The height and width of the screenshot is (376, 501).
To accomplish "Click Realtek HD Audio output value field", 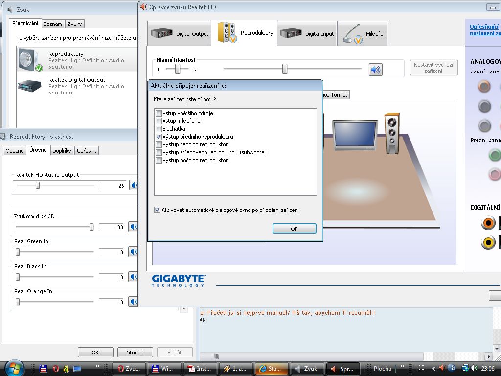I will (113, 186).
